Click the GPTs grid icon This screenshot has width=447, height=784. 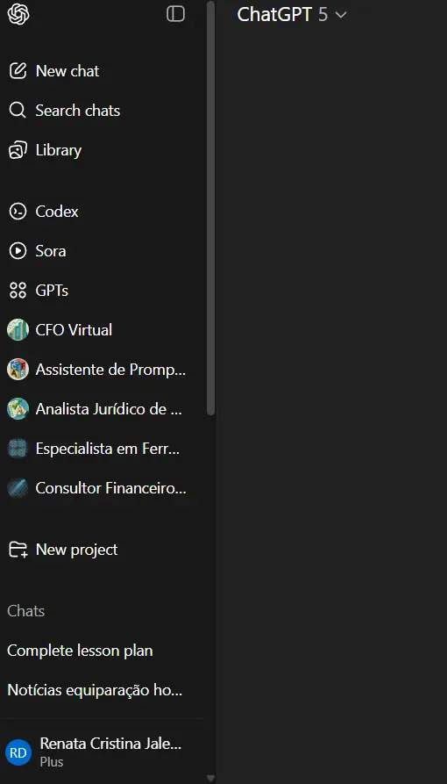pos(18,291)
